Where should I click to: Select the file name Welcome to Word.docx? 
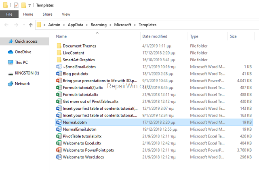pyautogui.click(x=83, y=157)
